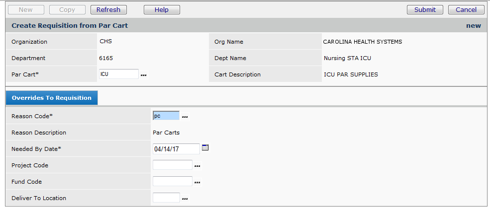
Task: Open the Help page
Action: 162,9
